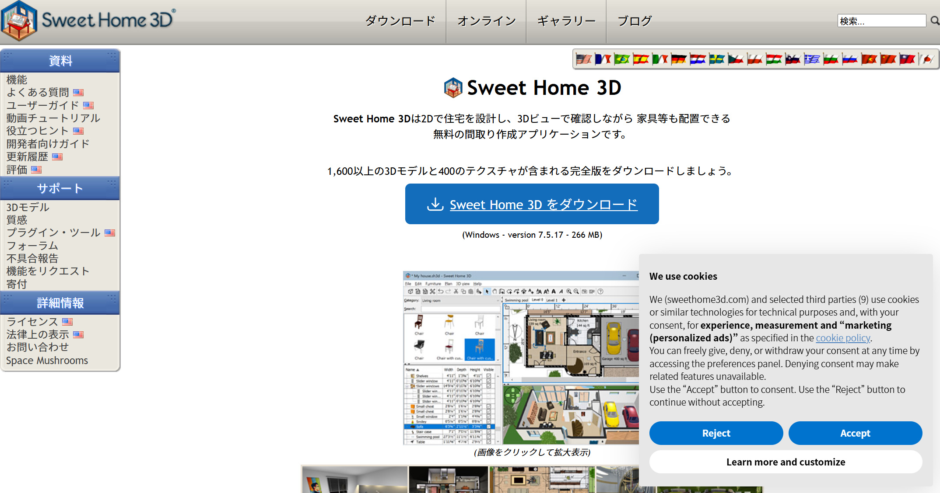Switch to Polish via its flag
Screen dimensions: 940x493
755,59
